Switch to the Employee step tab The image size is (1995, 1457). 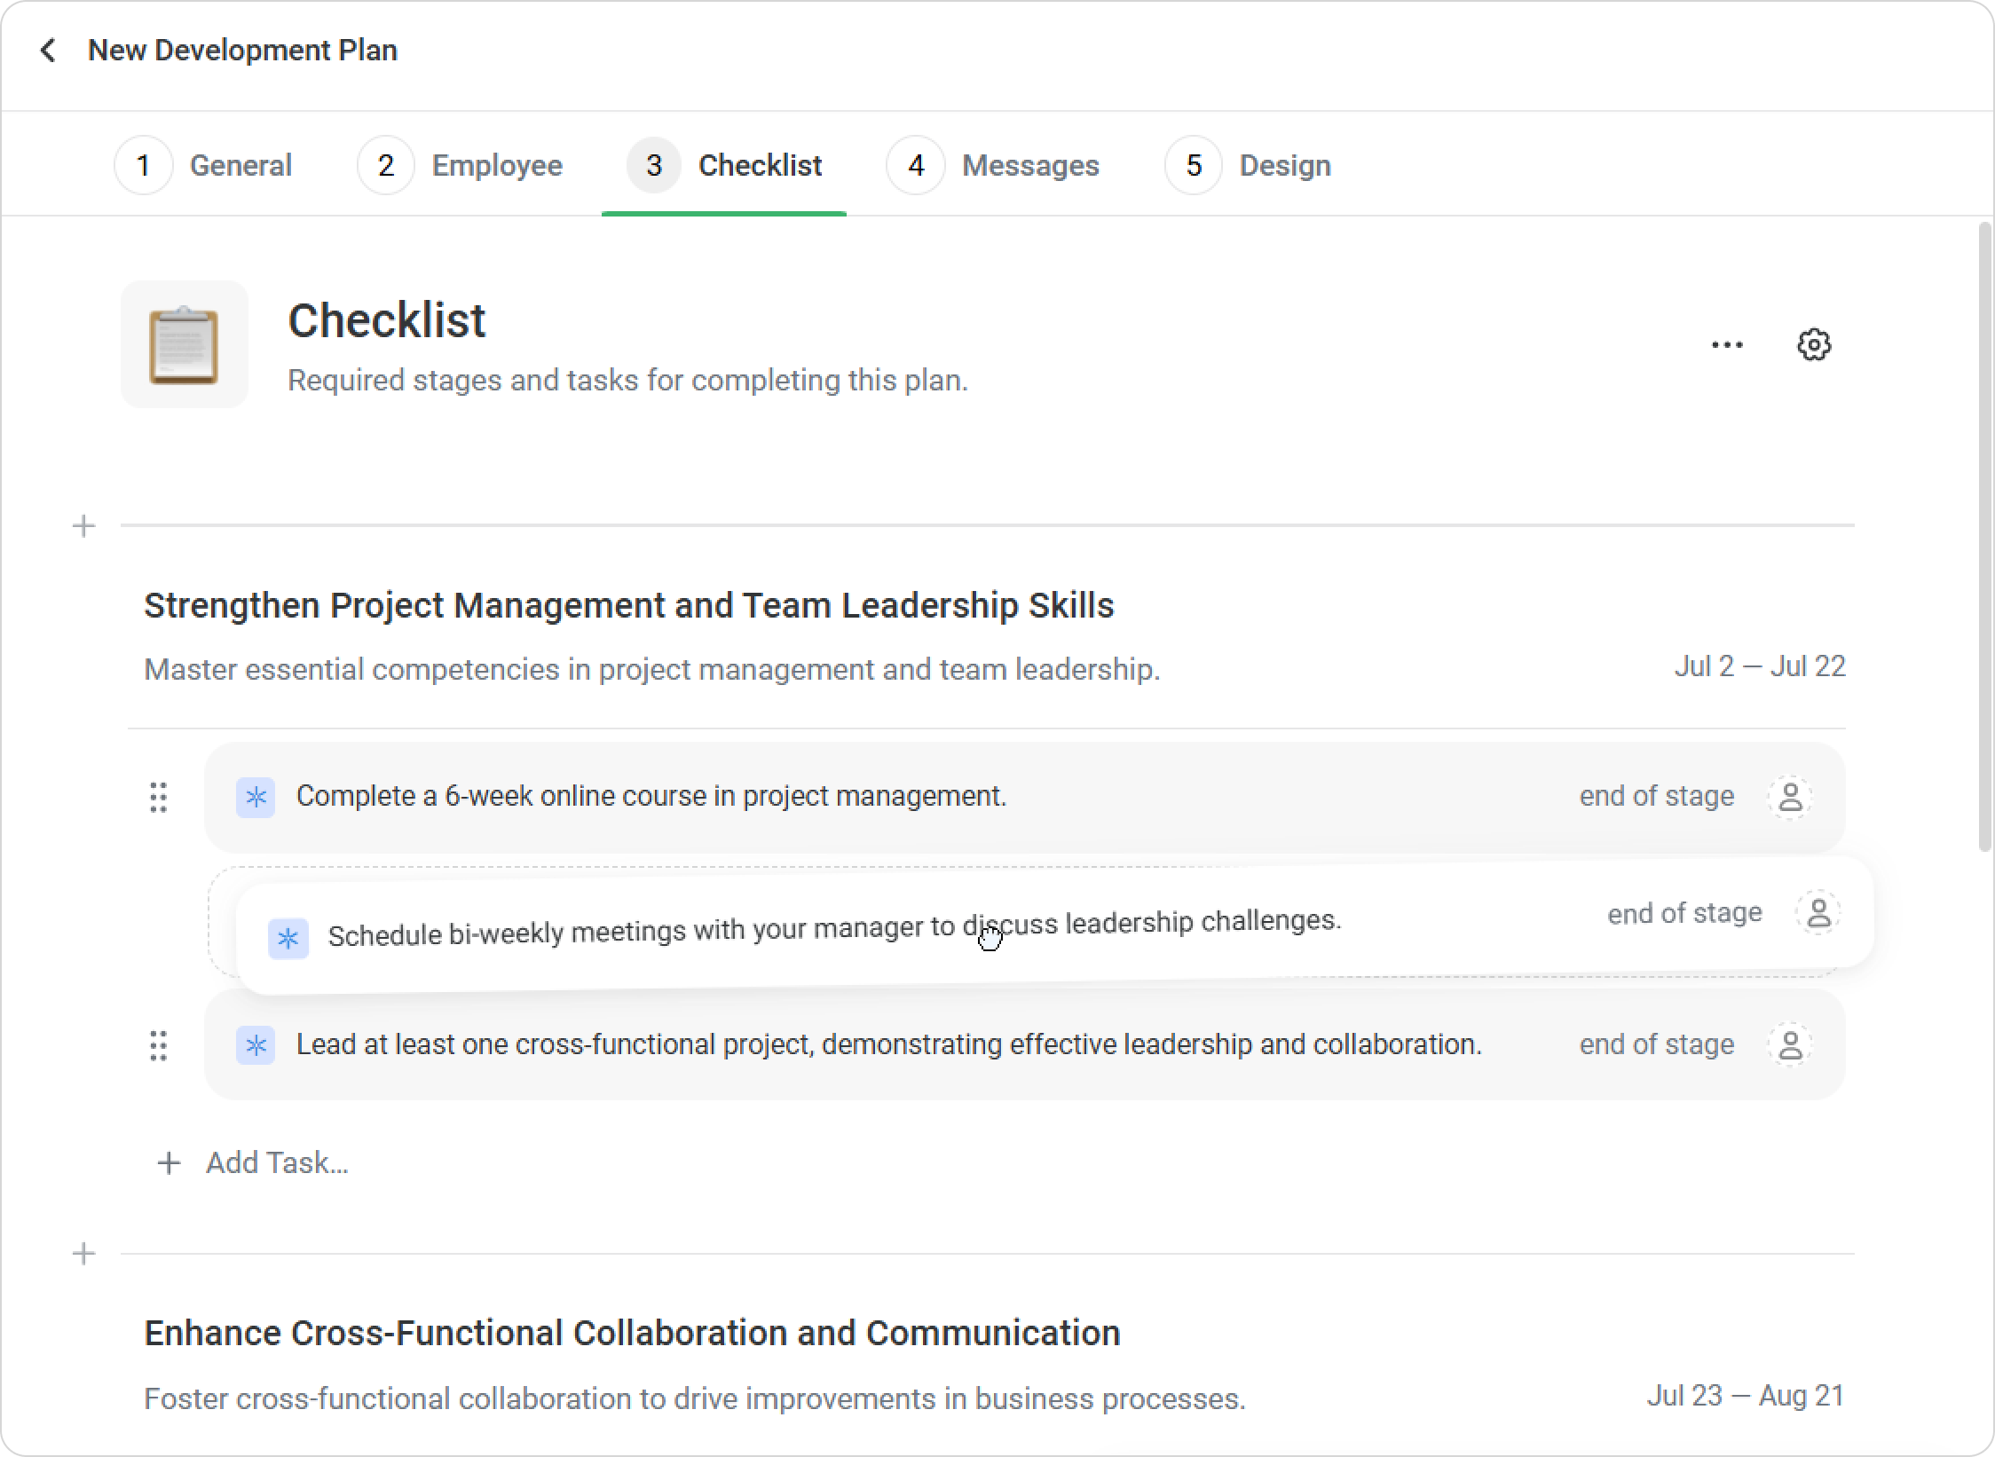coord(460,165)
